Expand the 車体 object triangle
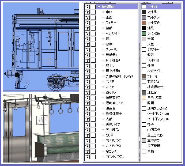 click(103, 12)
